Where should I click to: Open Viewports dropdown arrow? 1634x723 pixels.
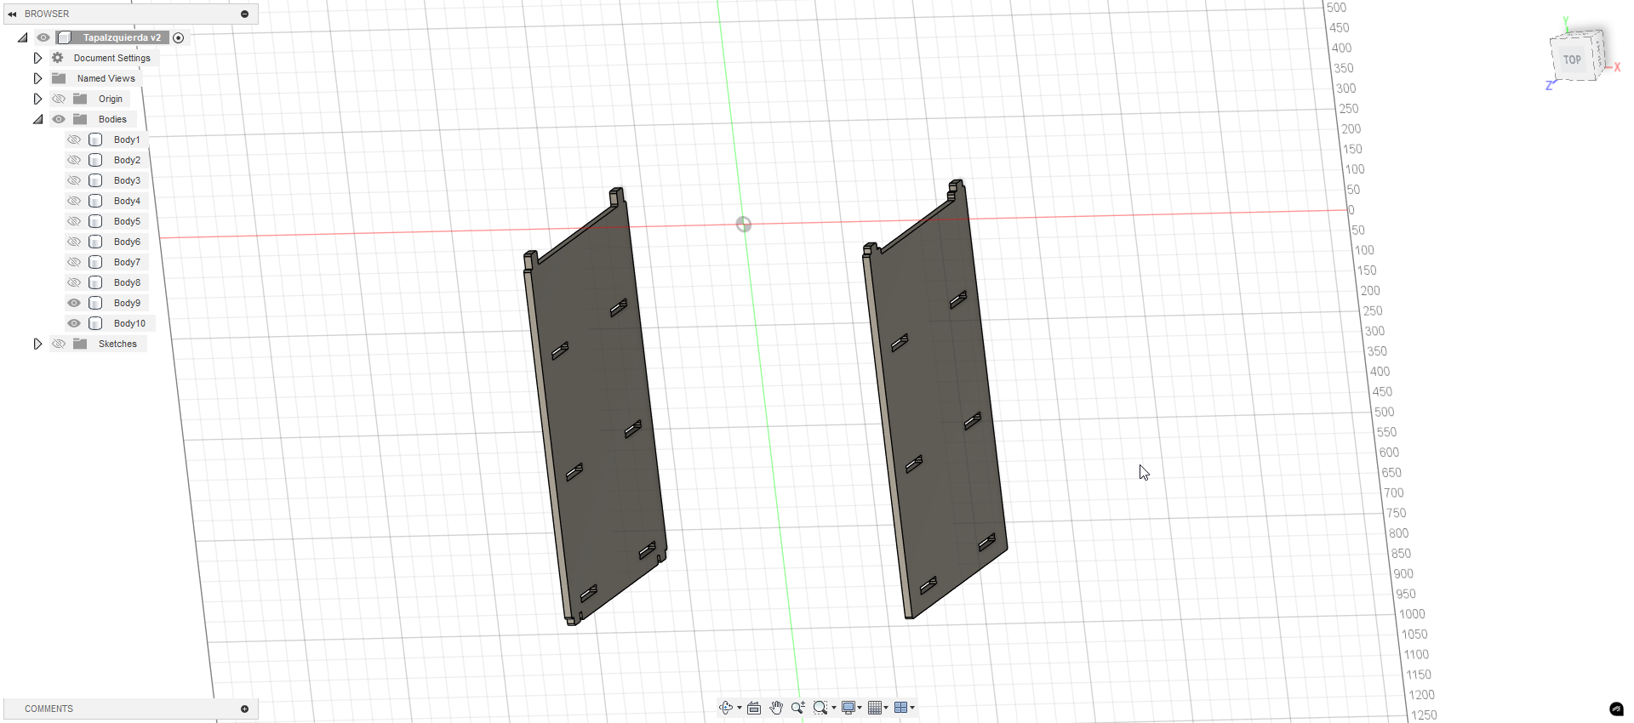click(912, 708)
